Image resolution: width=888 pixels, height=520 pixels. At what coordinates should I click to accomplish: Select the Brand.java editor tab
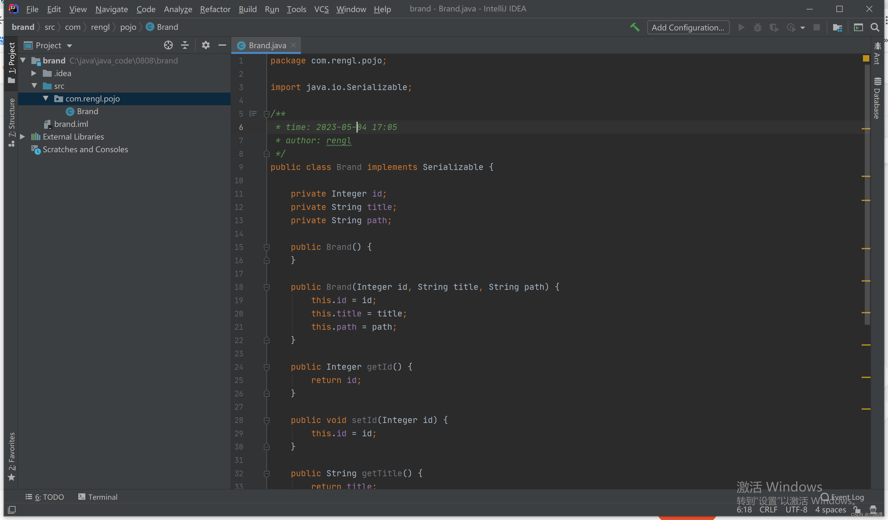coord(267,45)
